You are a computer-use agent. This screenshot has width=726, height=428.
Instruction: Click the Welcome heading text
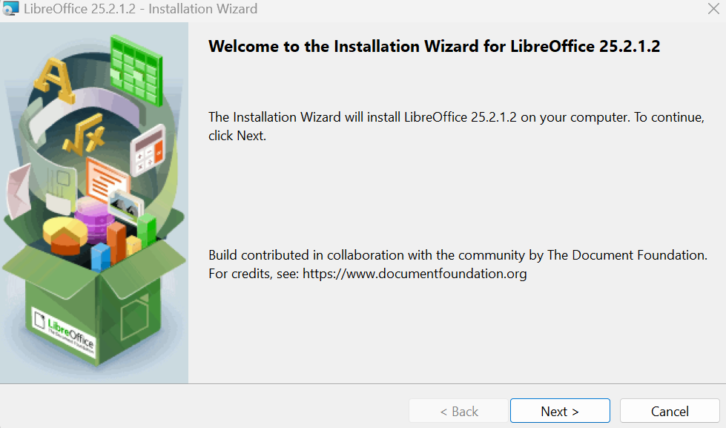[x=434, y=47]
